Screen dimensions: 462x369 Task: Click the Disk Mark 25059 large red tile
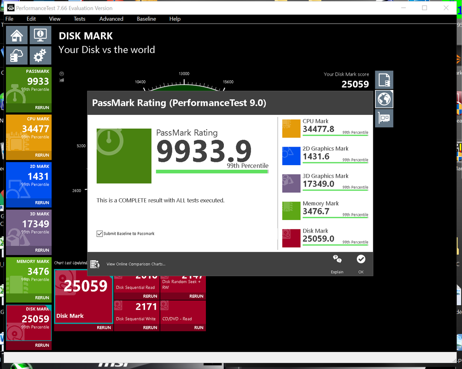(84, 297)
